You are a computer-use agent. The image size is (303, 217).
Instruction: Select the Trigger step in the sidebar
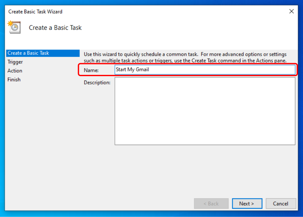click(x=15, y=62)
